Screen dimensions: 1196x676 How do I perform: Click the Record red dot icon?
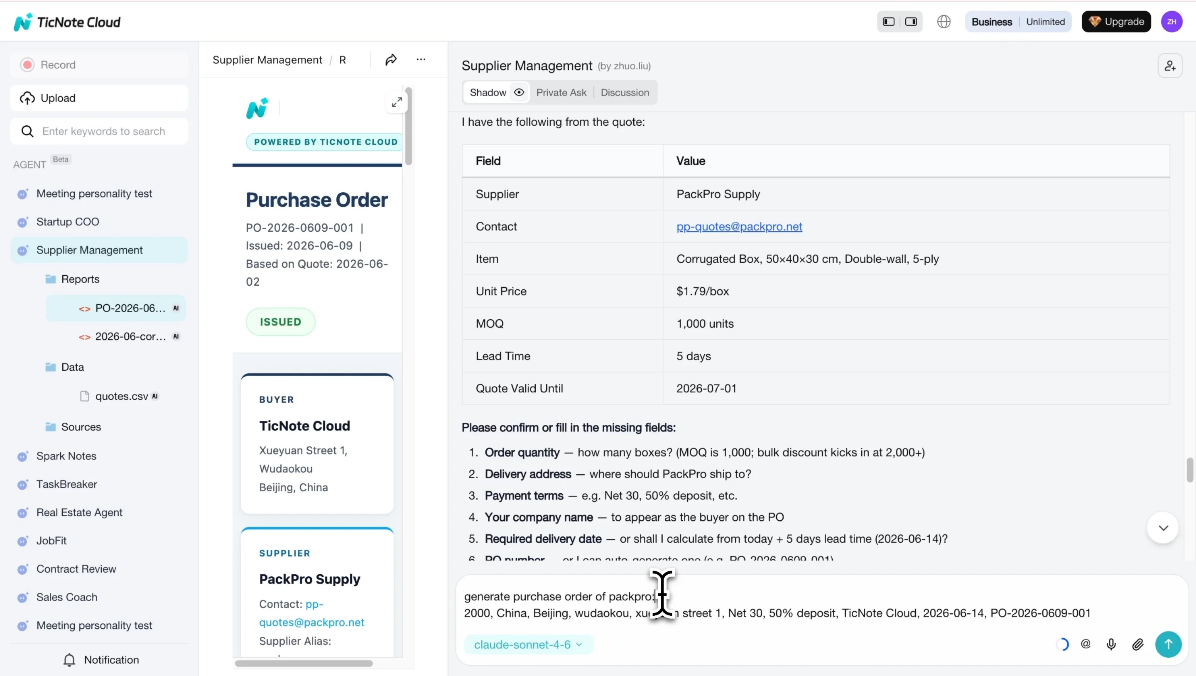pyautogui.click(x=27, y=64)
